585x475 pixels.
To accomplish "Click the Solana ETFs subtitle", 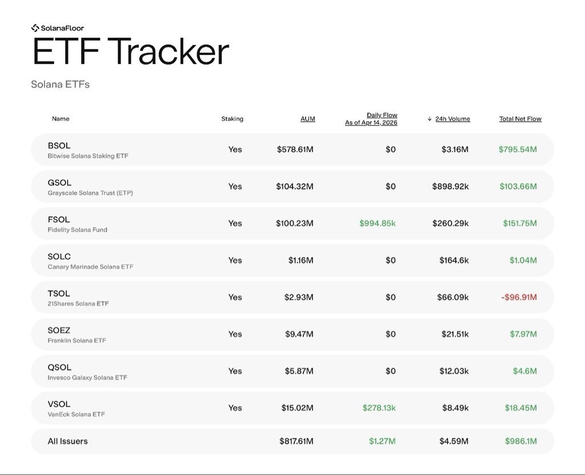I will point(60,85).
